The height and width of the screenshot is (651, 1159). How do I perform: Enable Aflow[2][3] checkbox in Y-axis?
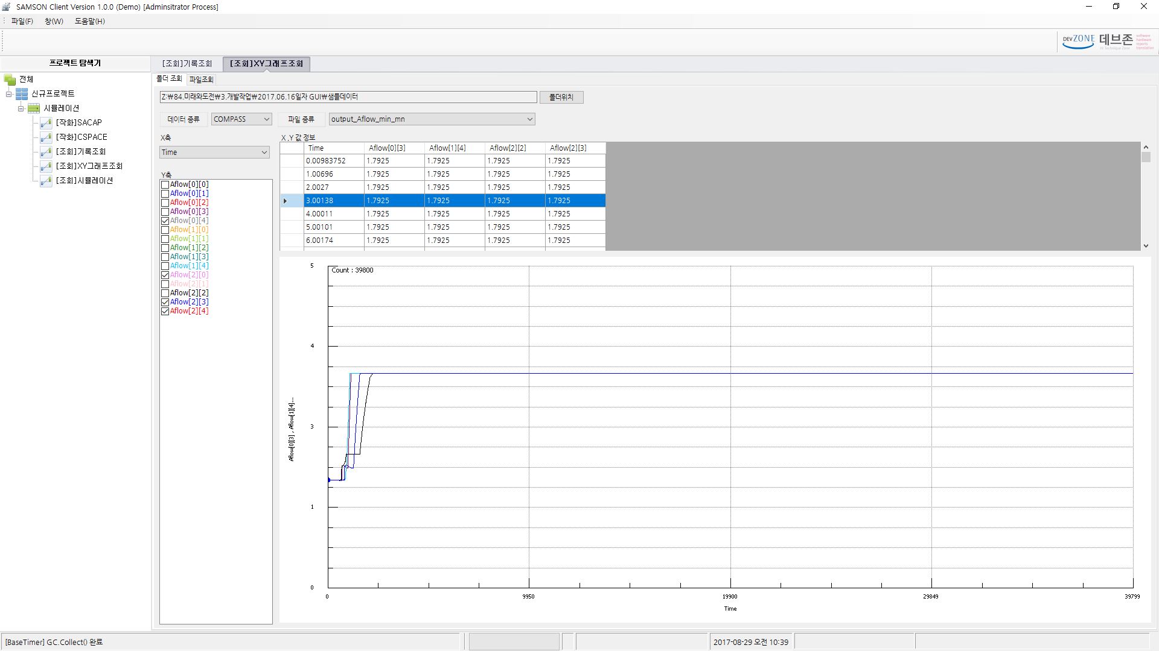point(164,301)
